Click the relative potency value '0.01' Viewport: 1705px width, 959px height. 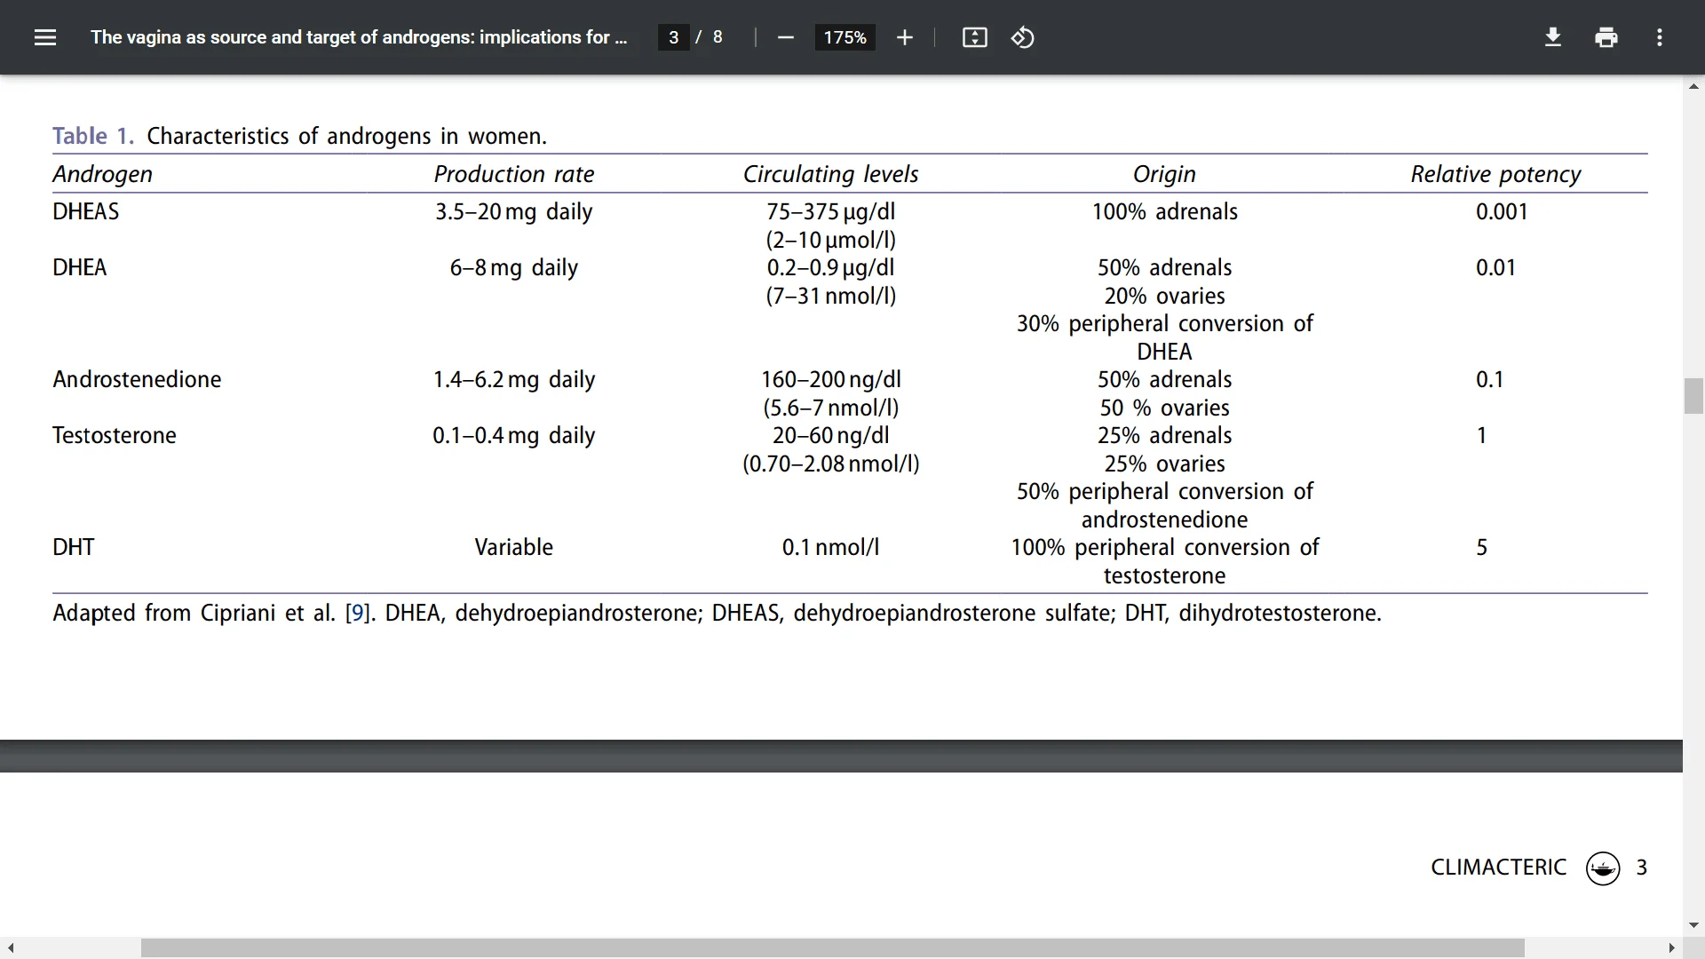tap(1495, 267)
